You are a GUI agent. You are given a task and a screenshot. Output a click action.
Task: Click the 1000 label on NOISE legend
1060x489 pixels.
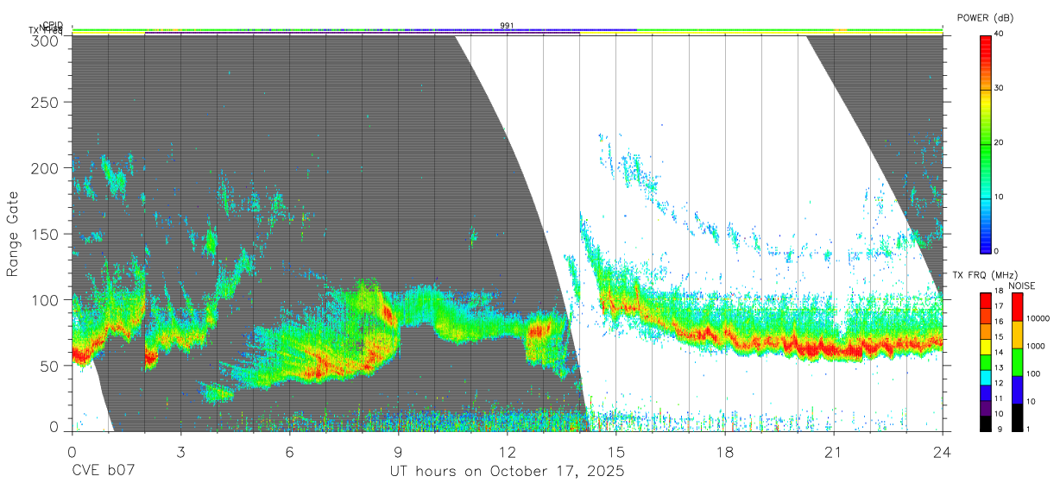(1035, 346)
